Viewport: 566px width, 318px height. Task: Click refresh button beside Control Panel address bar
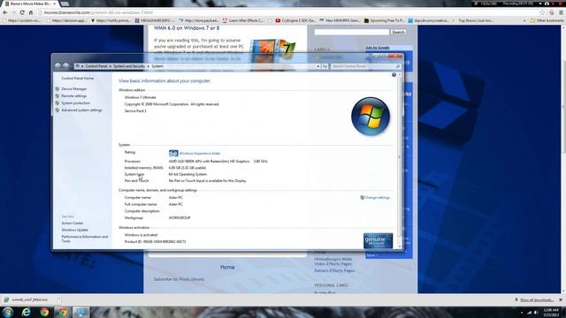tap(325, 66)
